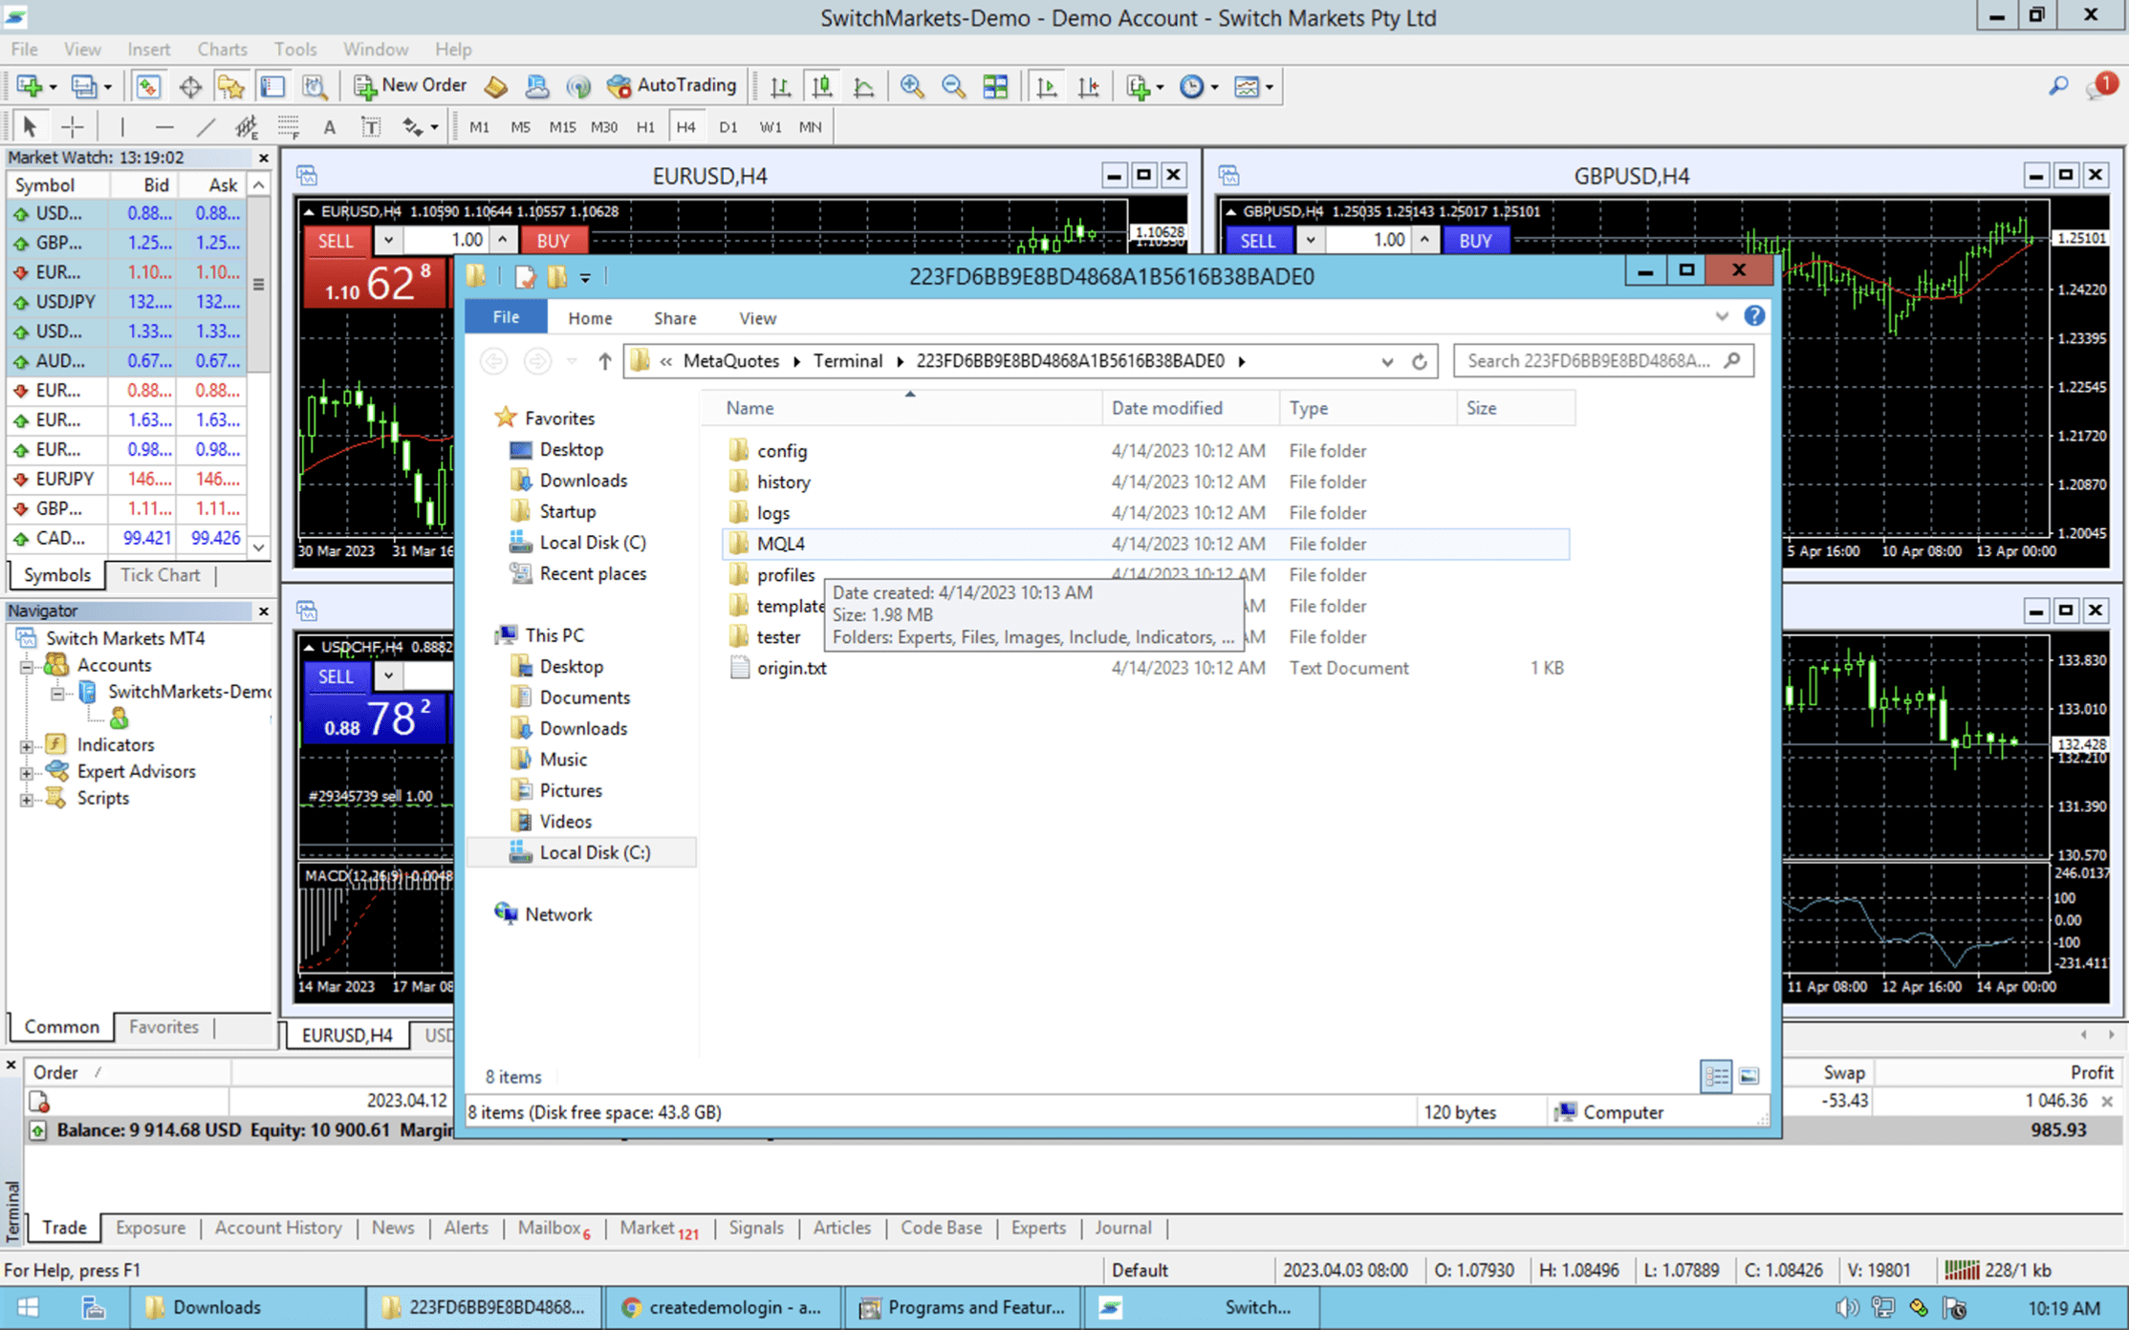Screen dimensions: 2129x1330
Task: Open the MQL4 folder
Action: coord(782,543)
